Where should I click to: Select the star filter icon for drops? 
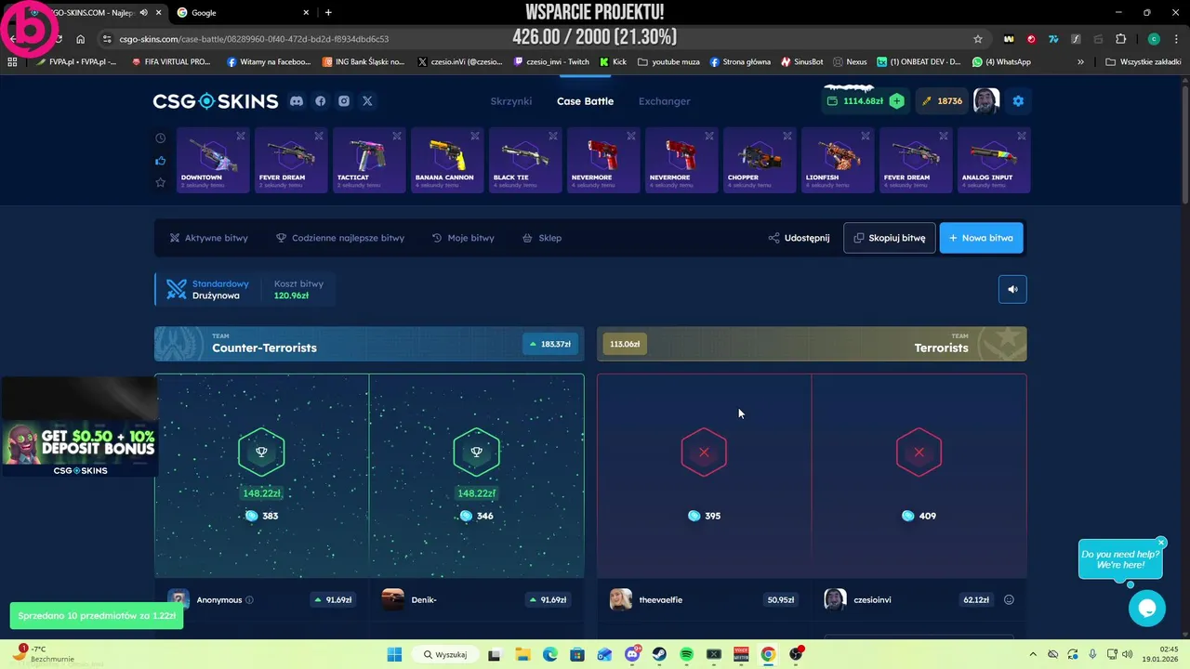[160, 183]
